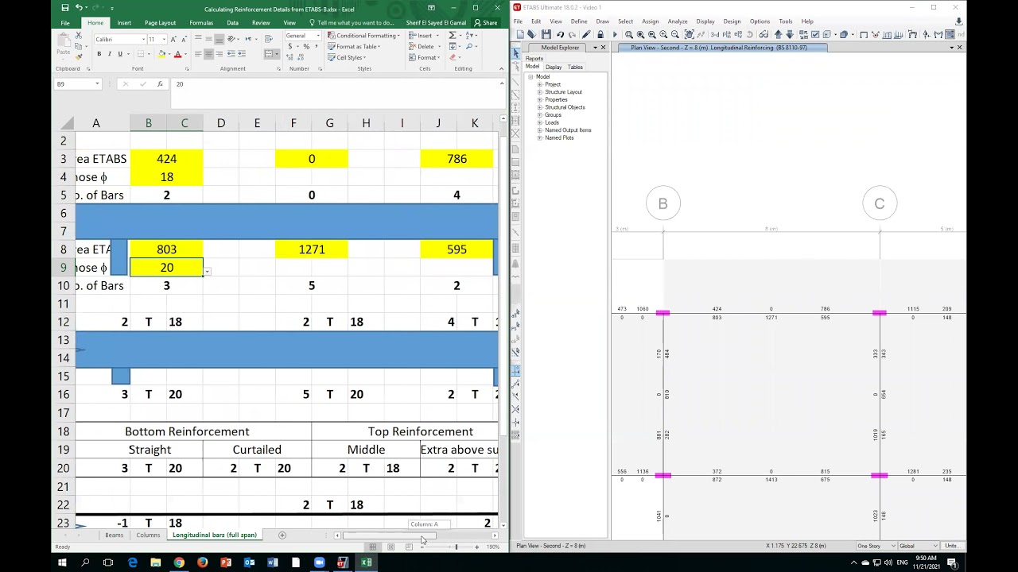Screen dimensions: 1018x572
Task: Click the ETABS Undo toolbar icon
Action: (x=560, y=34)
